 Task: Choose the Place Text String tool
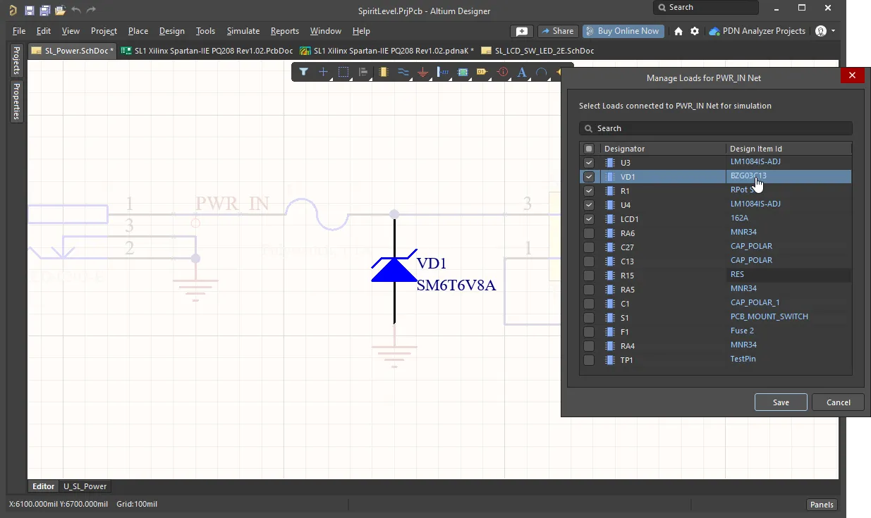pos(522,72)
